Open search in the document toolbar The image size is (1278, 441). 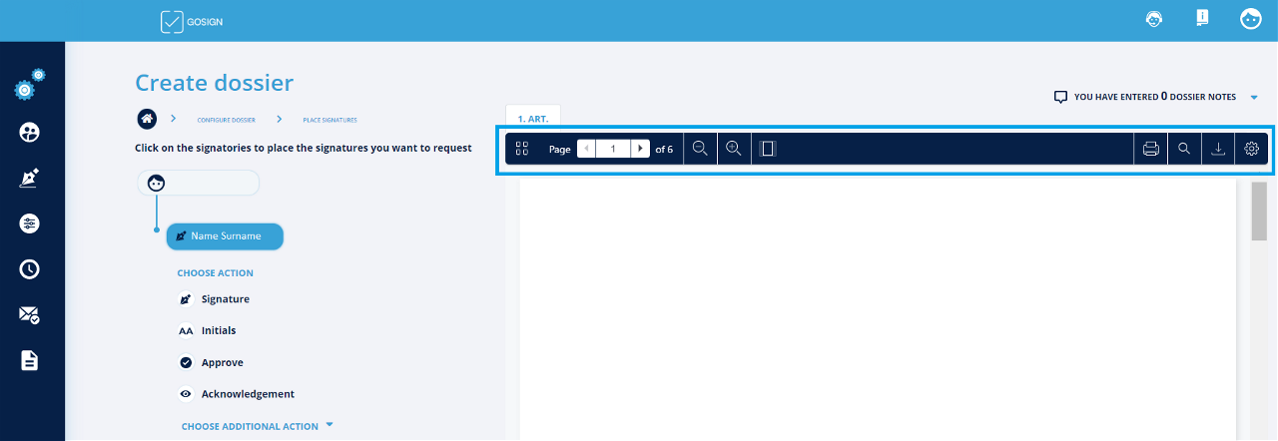pos(1184,149)
